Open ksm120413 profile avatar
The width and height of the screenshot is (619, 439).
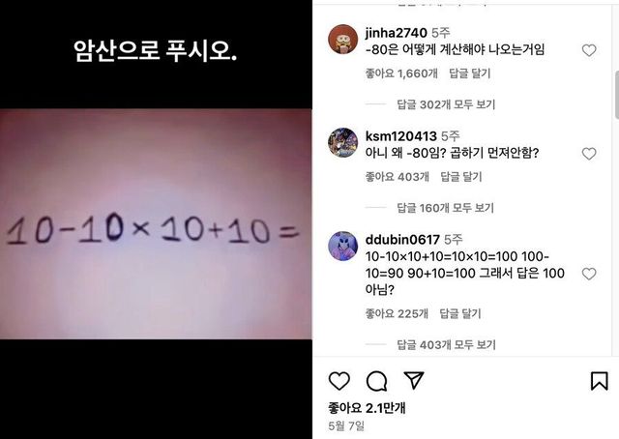click(343, 142)
